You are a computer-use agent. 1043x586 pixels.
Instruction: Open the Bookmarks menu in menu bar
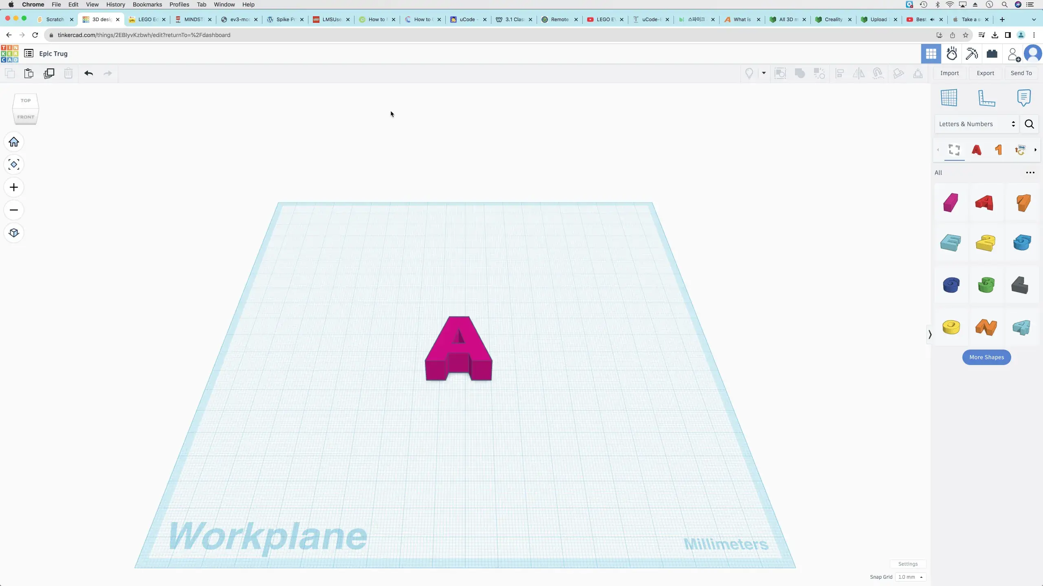click(147, 4)
